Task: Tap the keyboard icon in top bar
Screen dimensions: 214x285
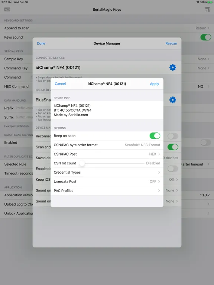Action: (7, 9)
